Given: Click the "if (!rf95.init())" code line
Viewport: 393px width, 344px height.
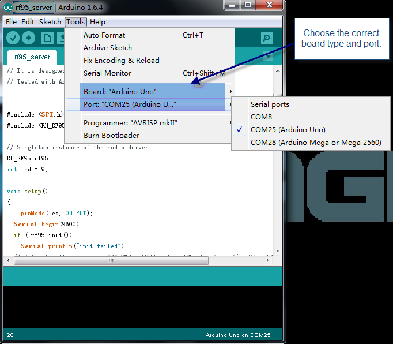Looking at the screenshot, I should [43, 235].
